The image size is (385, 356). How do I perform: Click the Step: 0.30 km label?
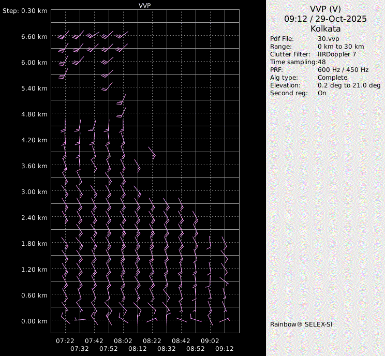coord(25,11)
